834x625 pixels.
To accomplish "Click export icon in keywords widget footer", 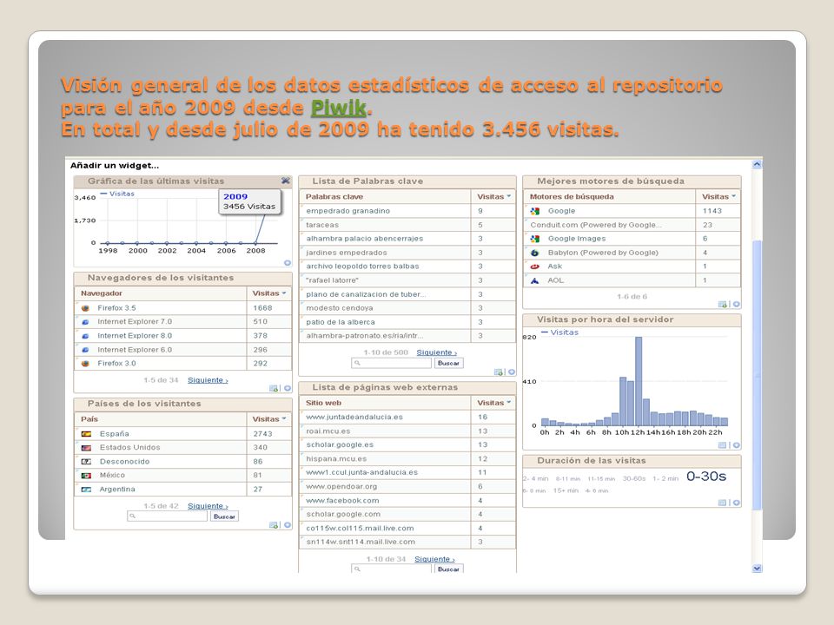I will (x=498, y=372).
